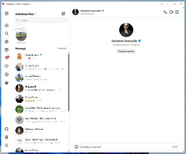Viewport: 186px width, 154px height.
Task: Open the hamburger More menu
Action: click(6, 145)
